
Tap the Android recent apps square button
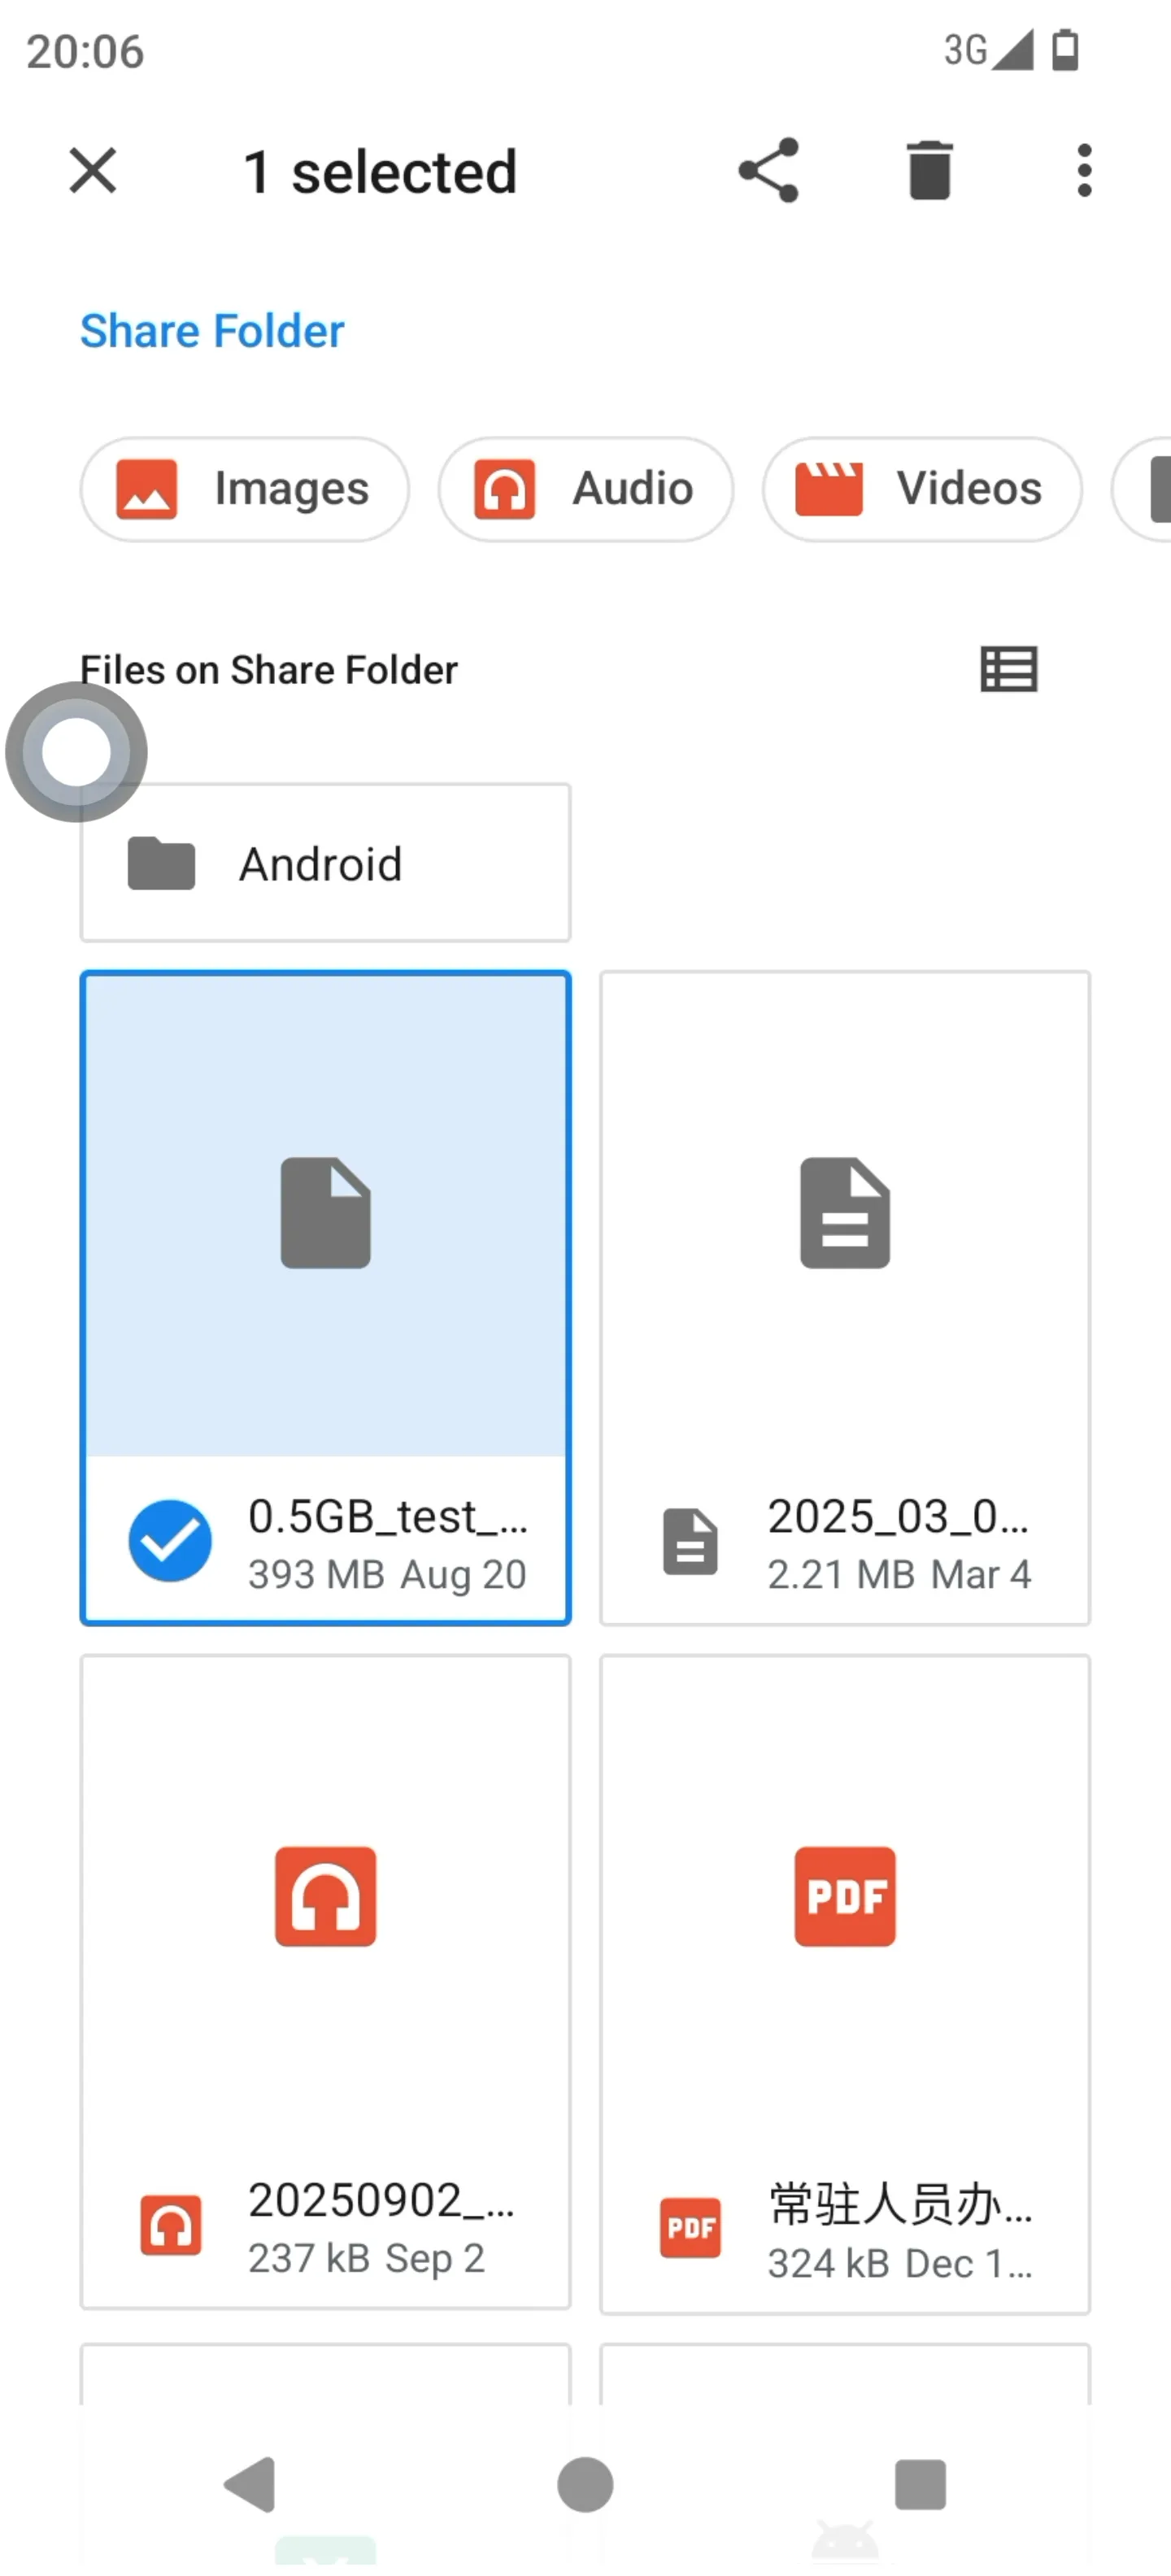pyautogui.click(x=920, y=2484)
